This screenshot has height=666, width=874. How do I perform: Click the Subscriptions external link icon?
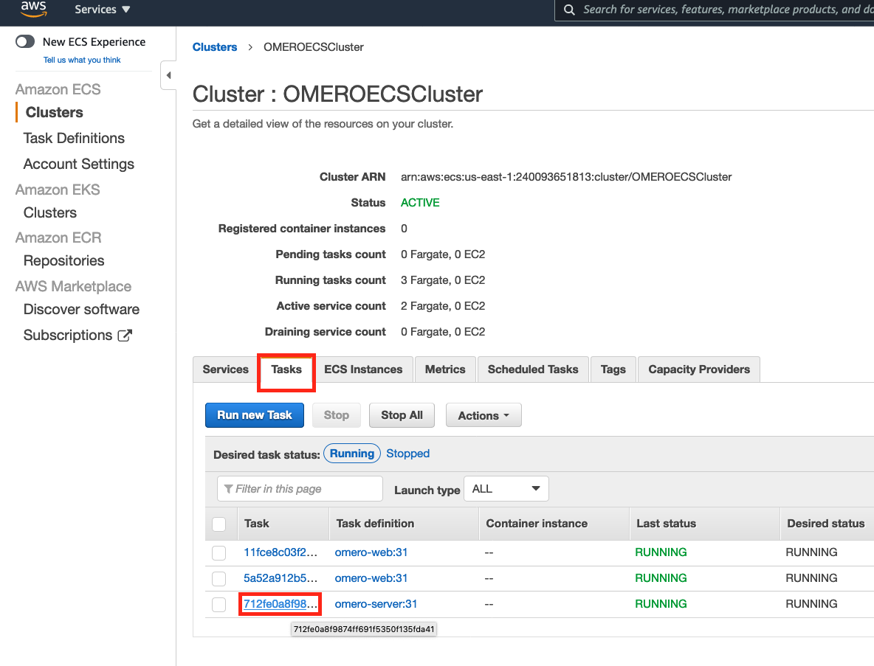coord(125,336)
